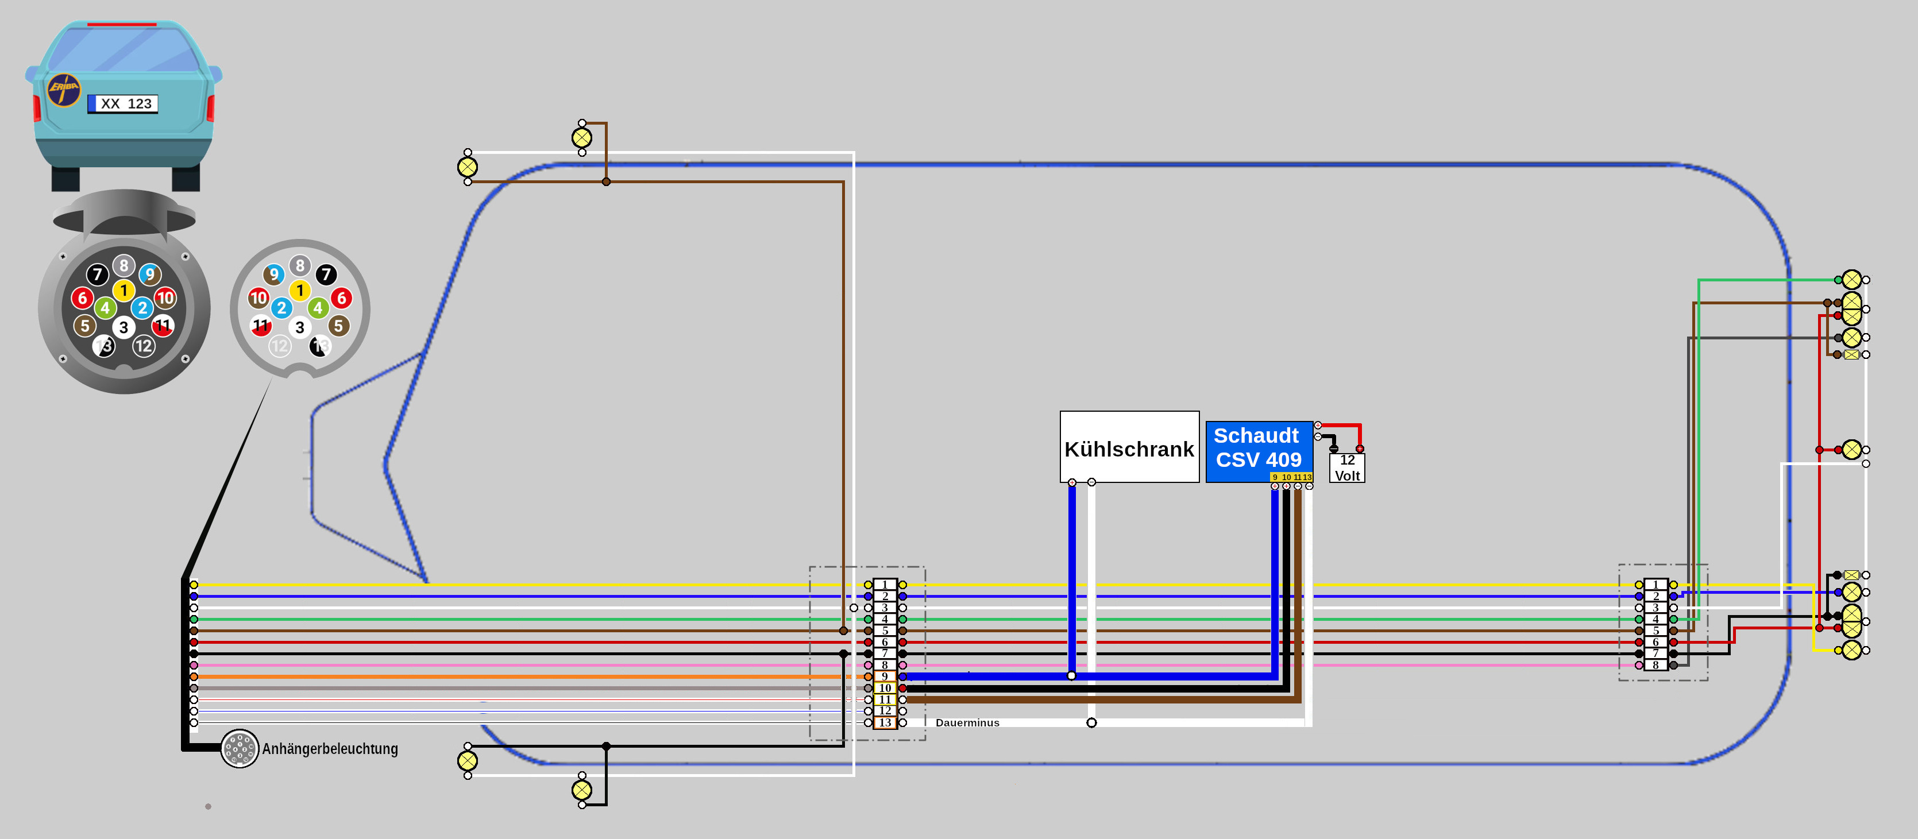Click yellow pin 1 in the car socket
This screenshot has height=839, width=1918.
pos(124,291)
